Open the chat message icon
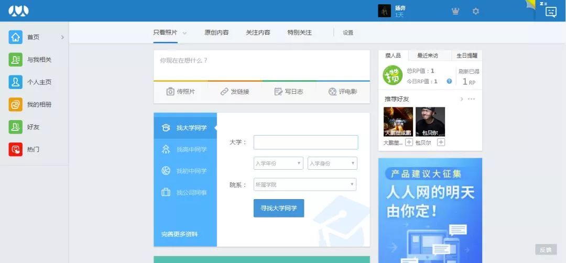Image resolution: width=566 pixels, height=263 pixels. coord(551,12)
